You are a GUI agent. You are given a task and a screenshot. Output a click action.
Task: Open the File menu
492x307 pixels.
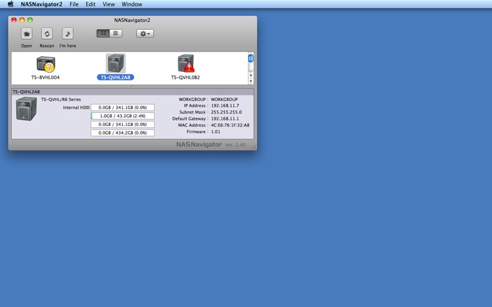[74, 4]
